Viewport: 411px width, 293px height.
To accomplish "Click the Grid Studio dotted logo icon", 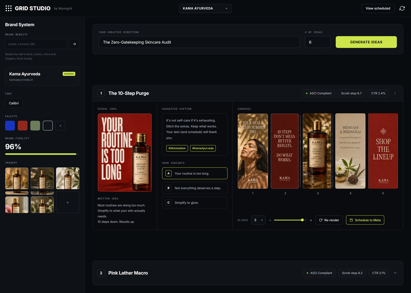I will coord(8,8).
